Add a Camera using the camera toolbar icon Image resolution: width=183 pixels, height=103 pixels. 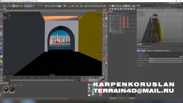point(62,6)
